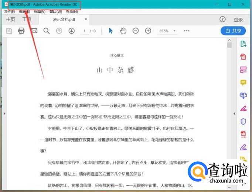
Task: Open the find text magnifier icon
Action: (47, 31)
